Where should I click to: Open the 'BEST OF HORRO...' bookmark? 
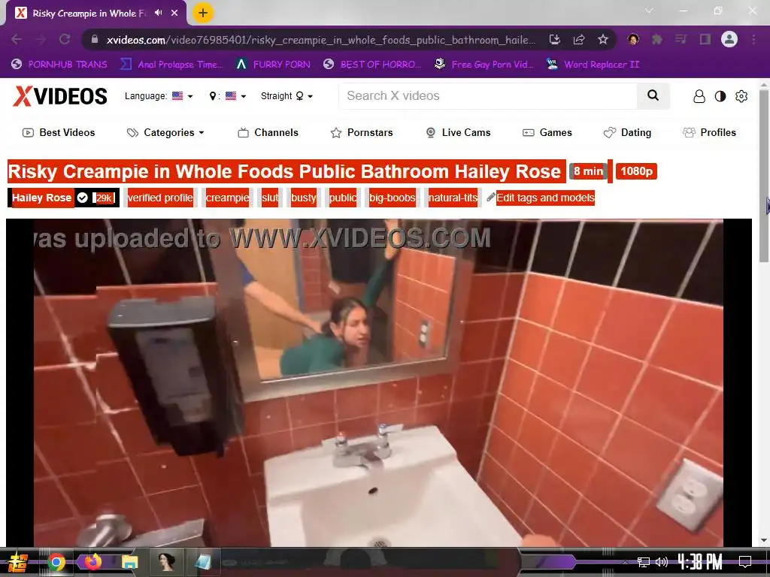372,65
